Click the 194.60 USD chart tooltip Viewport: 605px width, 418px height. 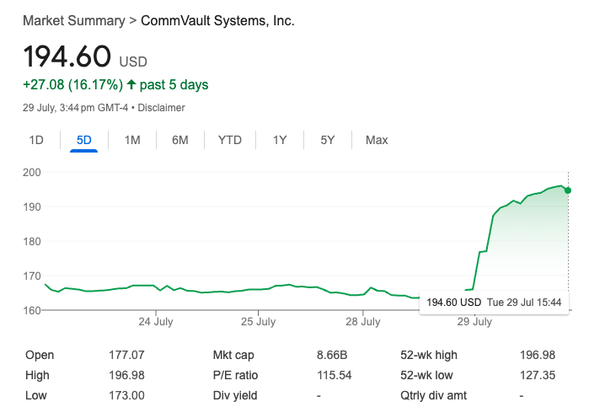(494, 303)
